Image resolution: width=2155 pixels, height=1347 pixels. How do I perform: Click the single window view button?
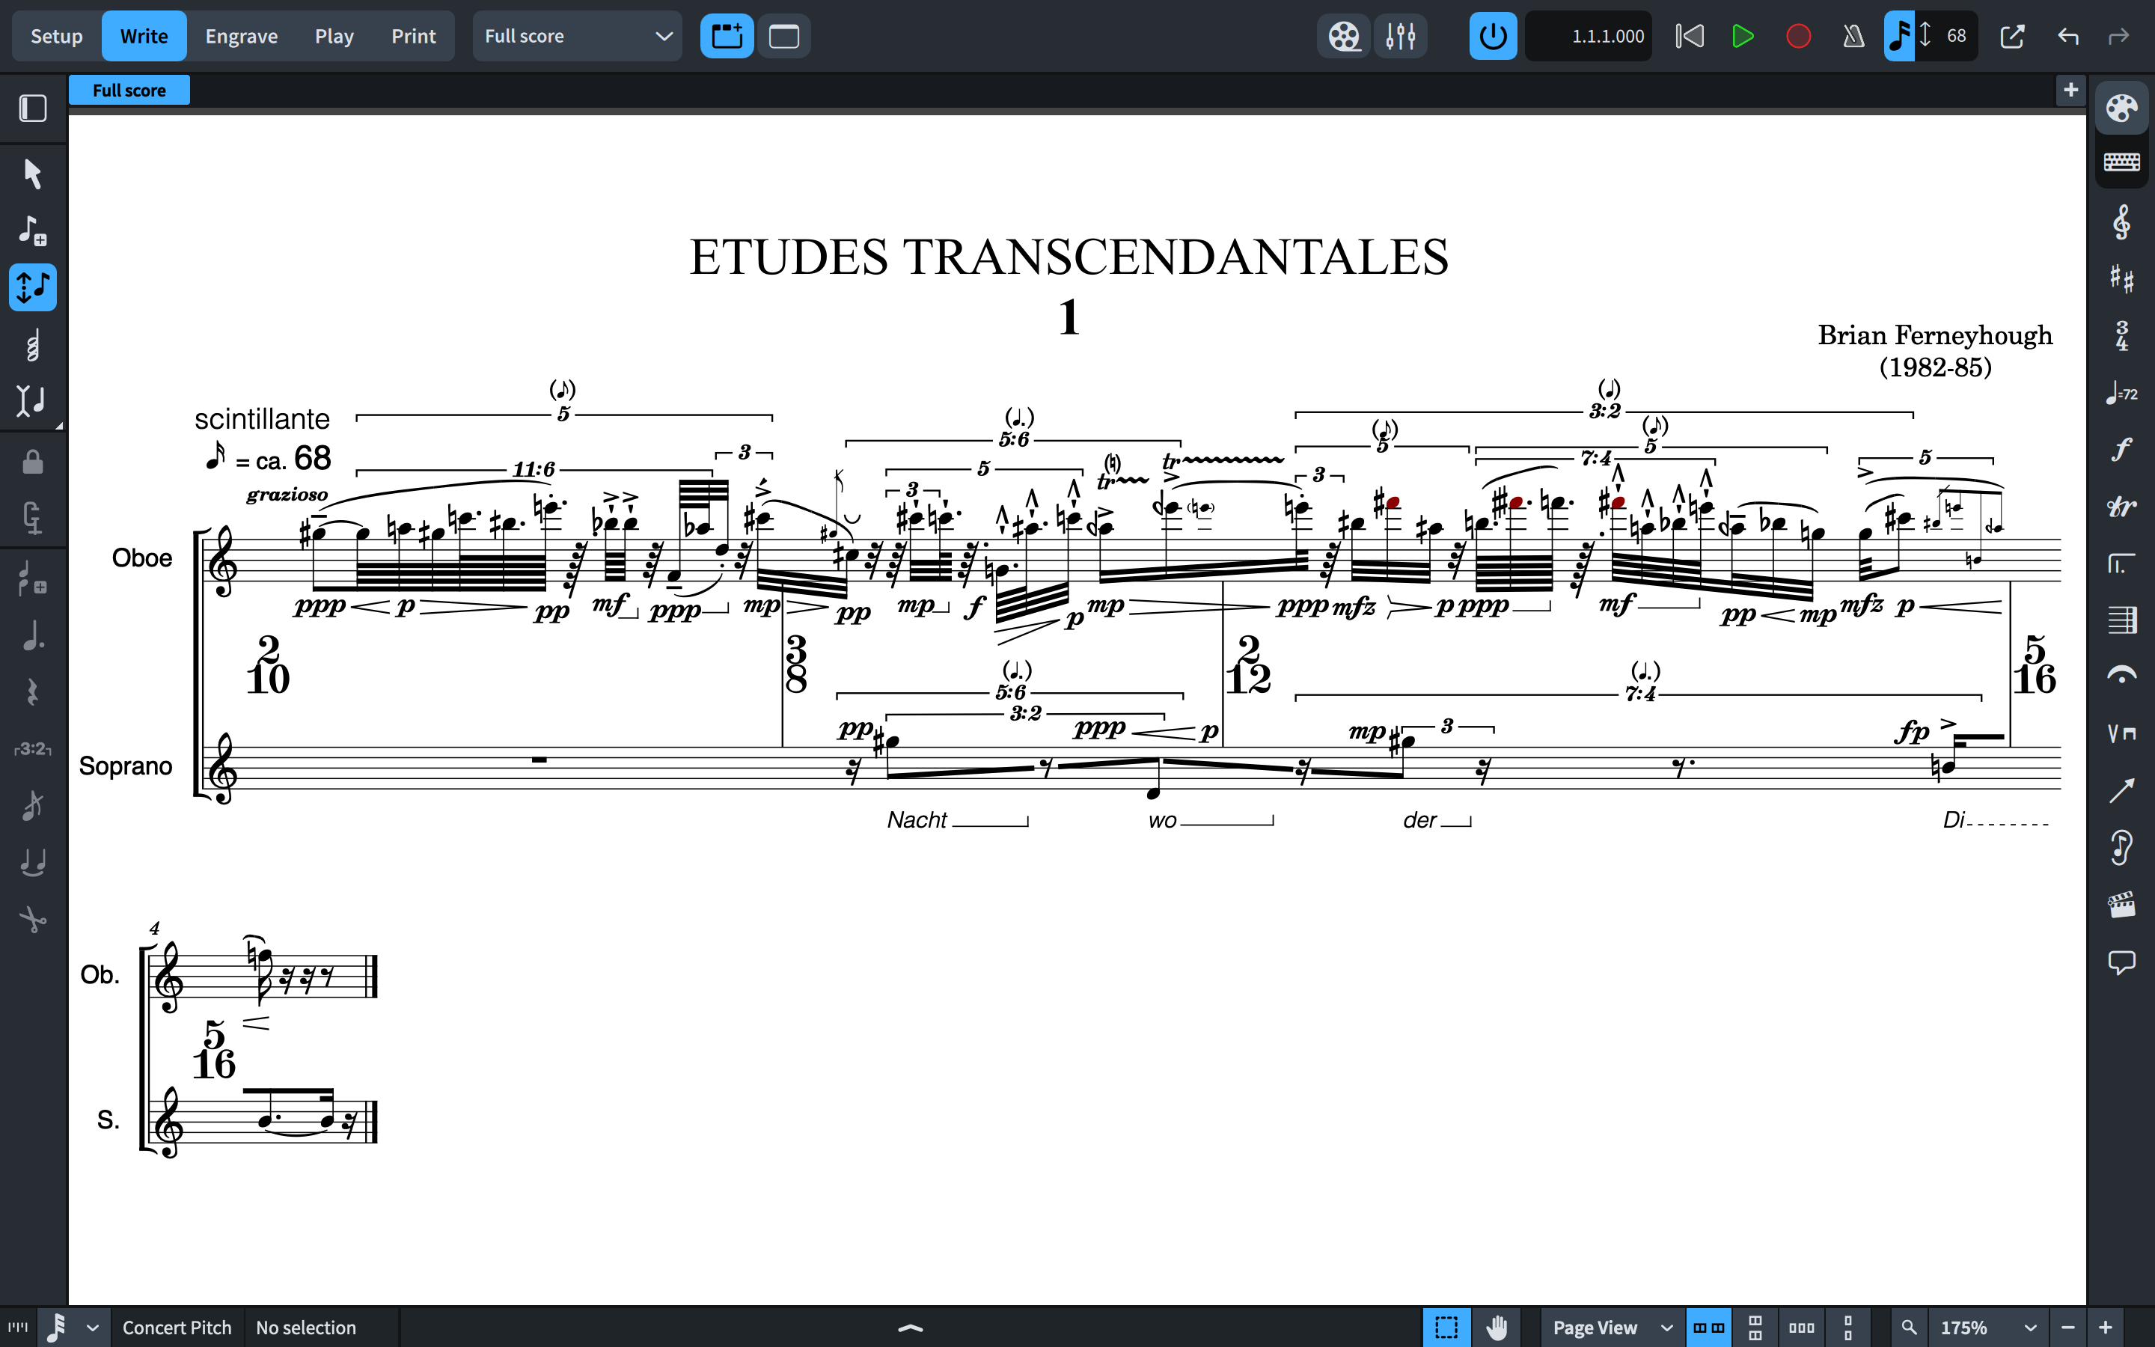coord(783,37)
